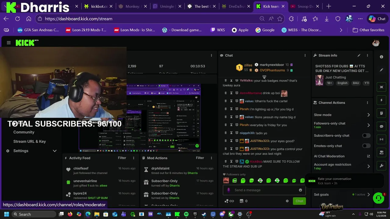Click the 00:10:53 time live value

pos(198,66)
